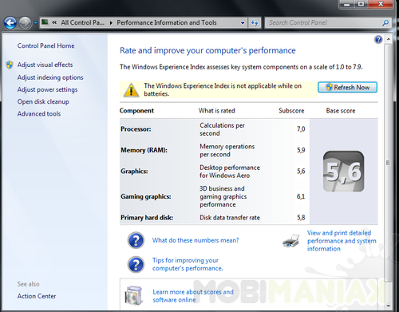This screenshot has height=312, width=399.
Task: Expand the arrow after All Control Pa...
Action: [x=111, y=23]
